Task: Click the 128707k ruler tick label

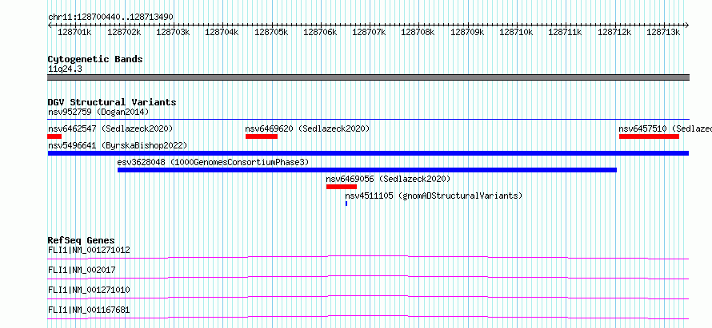Action: 369,32
